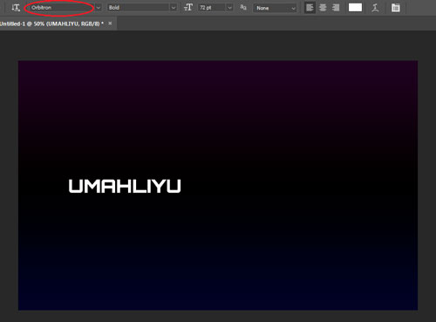
Task: Click the anti-aliasing icon
Action: 243,8
